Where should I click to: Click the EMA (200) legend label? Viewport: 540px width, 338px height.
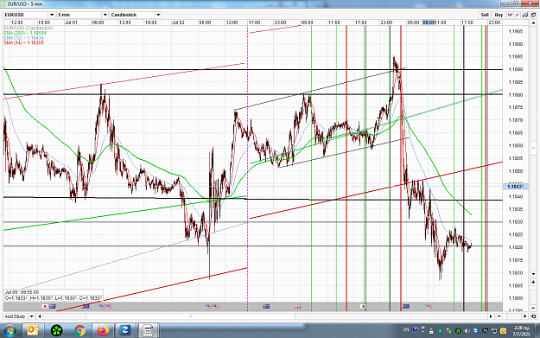click(25, 33)
